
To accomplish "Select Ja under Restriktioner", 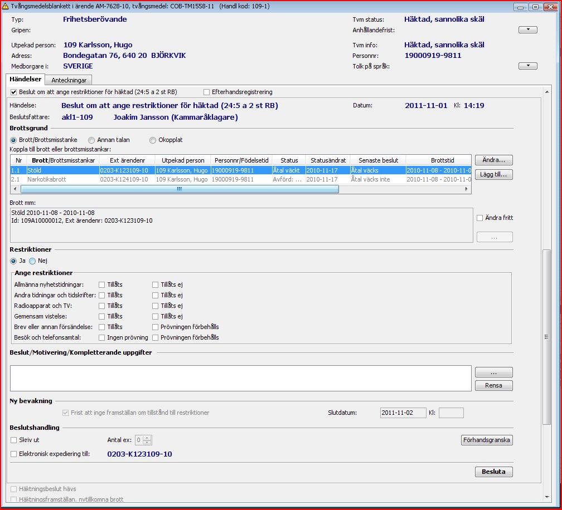I will pos(13,261).
